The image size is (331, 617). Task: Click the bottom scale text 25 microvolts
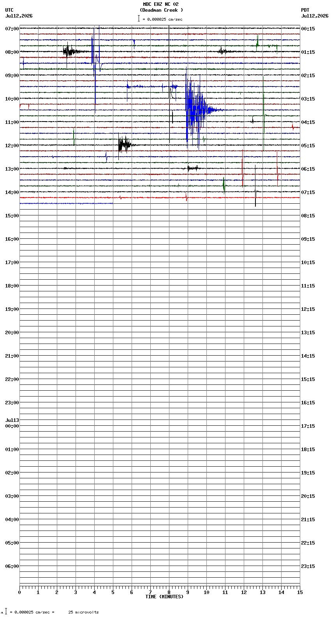(x=83, y=612)
